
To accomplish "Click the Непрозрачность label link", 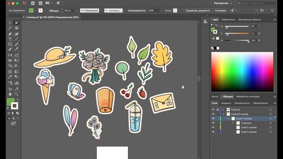I will tap(137, 11).
